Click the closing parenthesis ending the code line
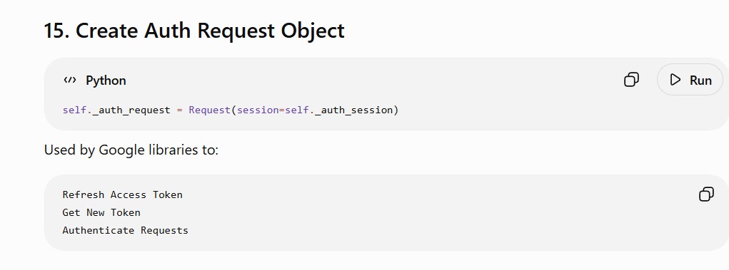Image resolution: width=729 pixels, height=270 pixels. point(396,110)
